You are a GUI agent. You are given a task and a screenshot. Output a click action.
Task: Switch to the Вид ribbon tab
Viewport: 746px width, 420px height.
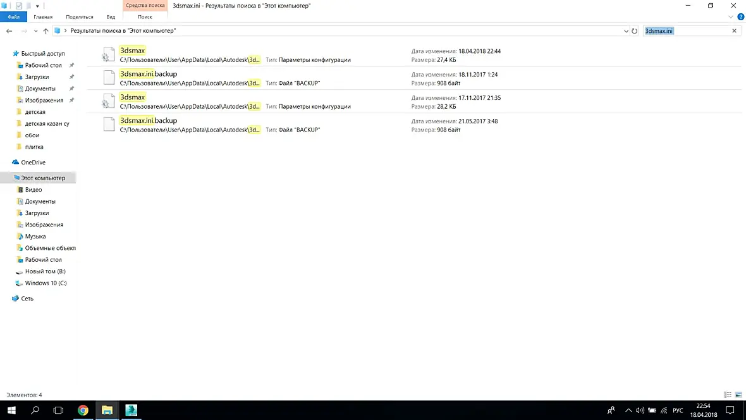pos(111,16)
